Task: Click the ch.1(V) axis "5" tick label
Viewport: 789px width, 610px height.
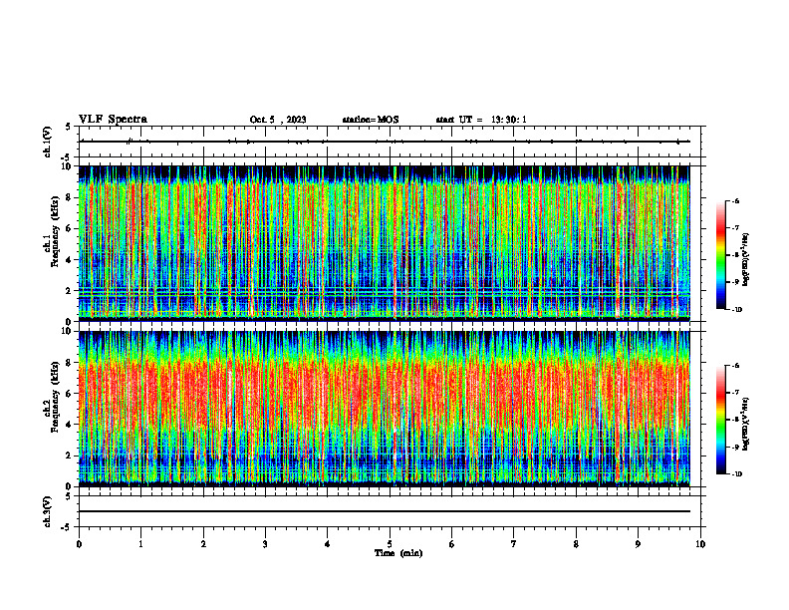Action: pos(69,127)
